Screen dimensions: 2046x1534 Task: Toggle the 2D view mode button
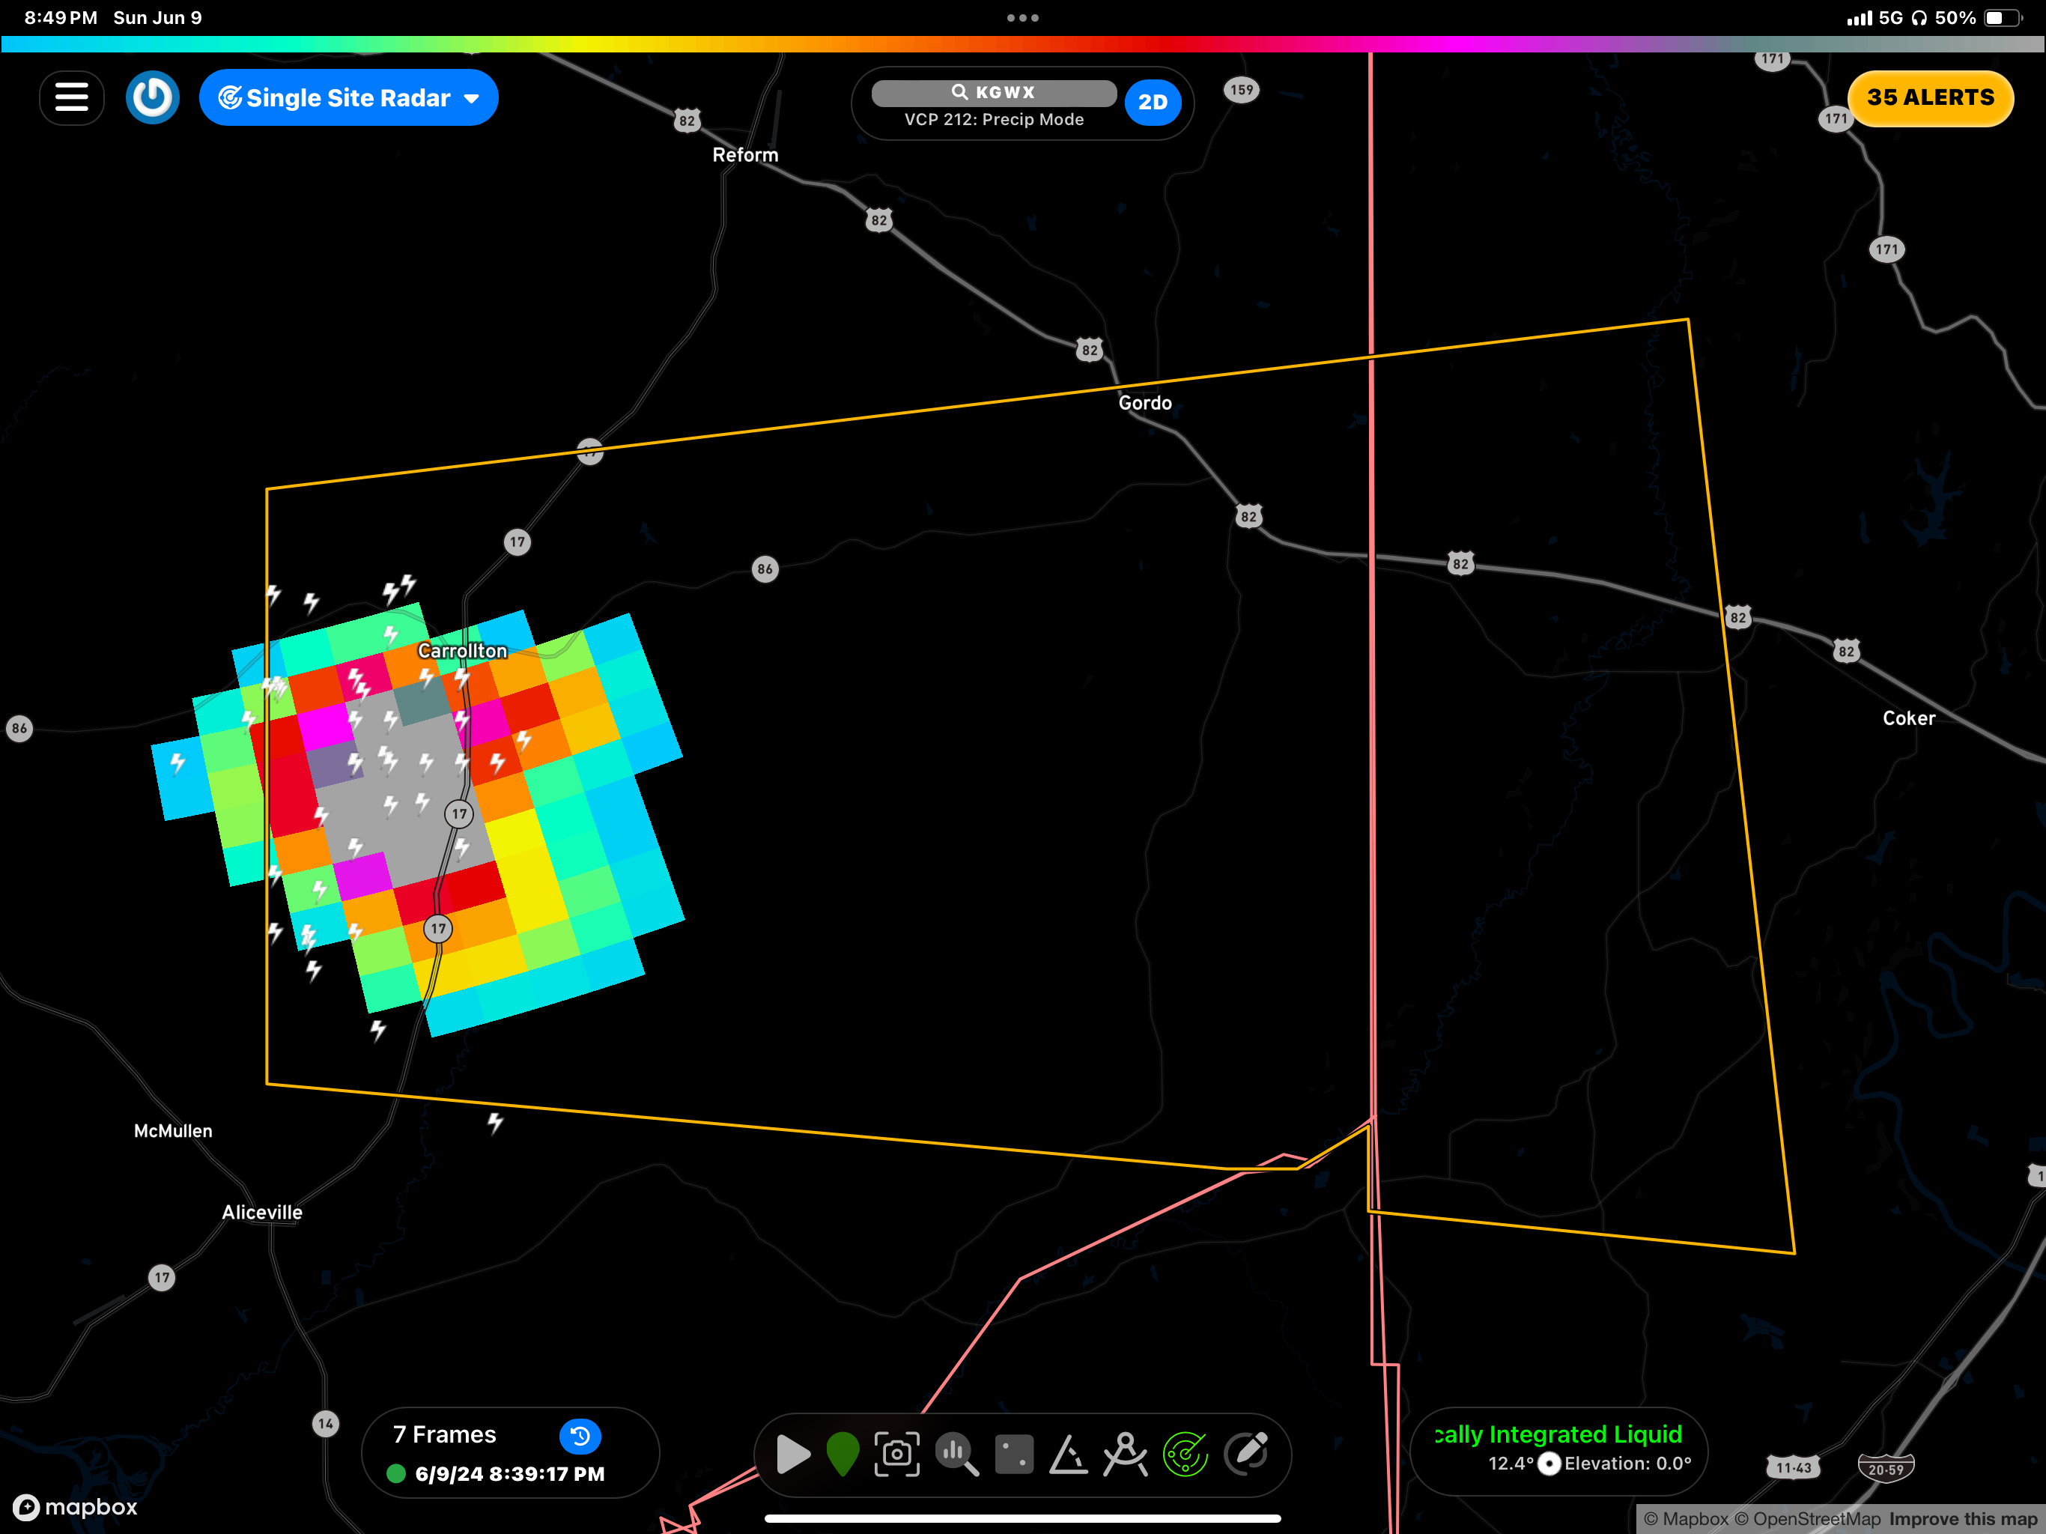pyautogui.click(x=1152, y=102)
